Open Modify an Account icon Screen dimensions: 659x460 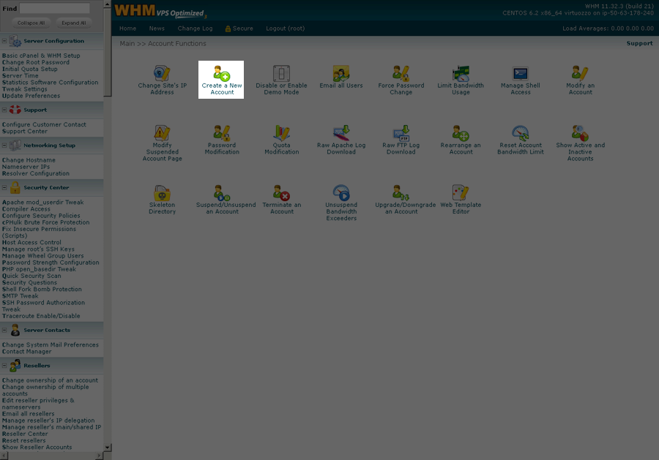tap(580, 73)
